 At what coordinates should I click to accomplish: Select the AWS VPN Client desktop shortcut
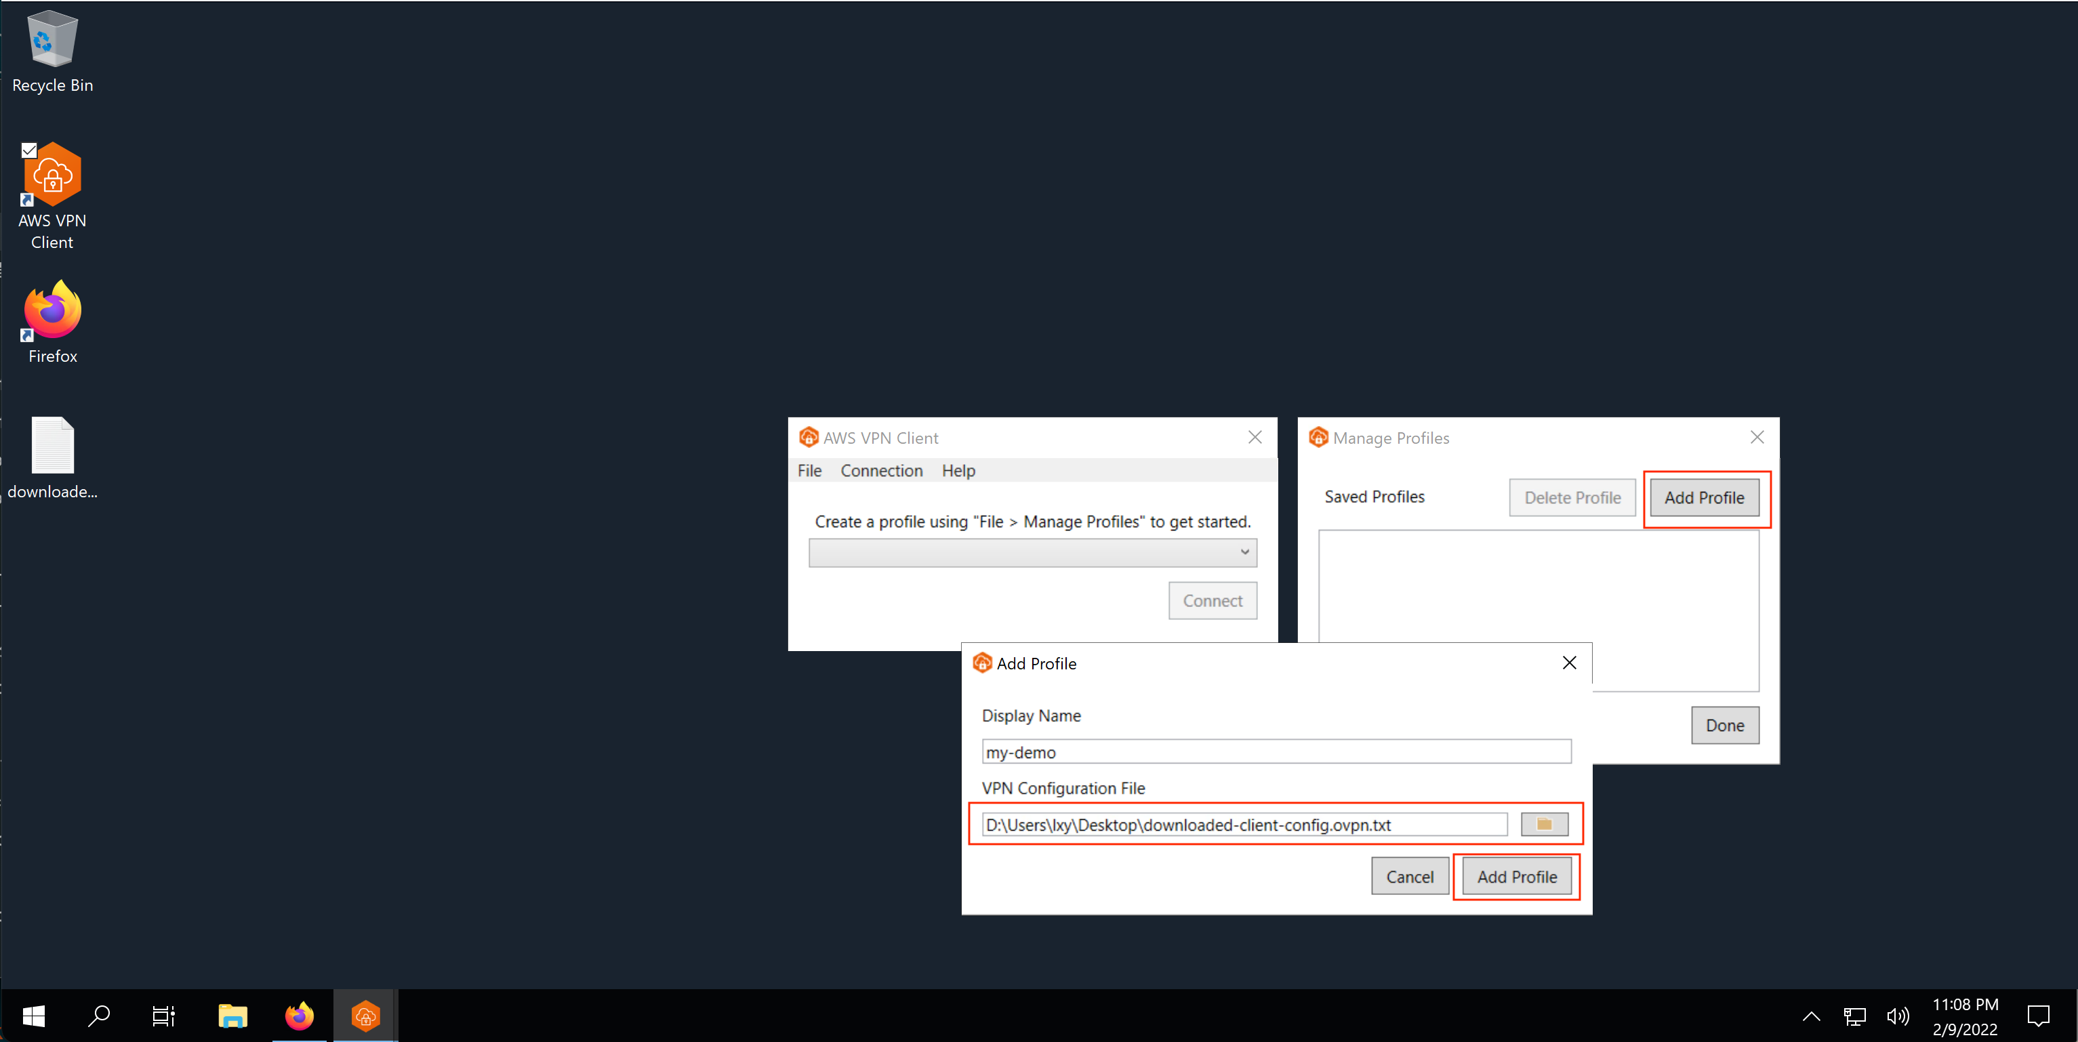click(x=52, y=196)
